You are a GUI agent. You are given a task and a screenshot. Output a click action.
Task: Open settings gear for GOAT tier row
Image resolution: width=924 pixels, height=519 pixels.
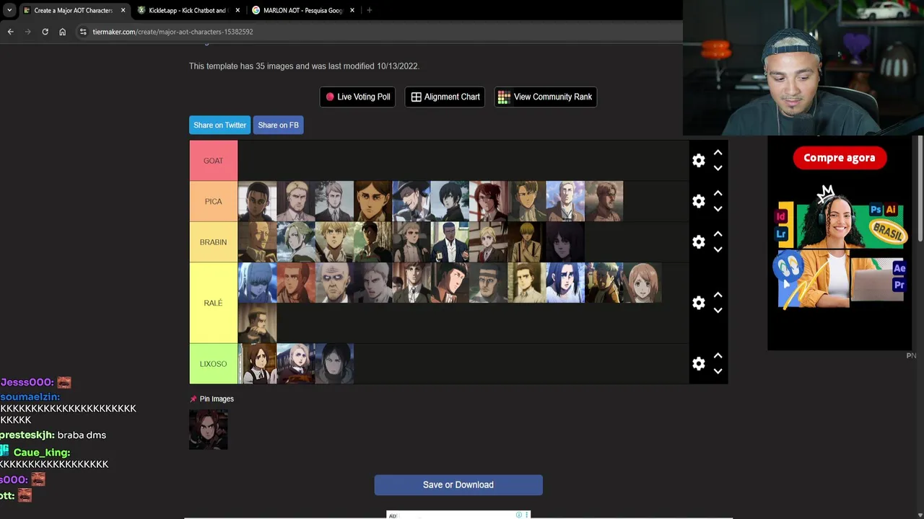(x=698, y=161)
